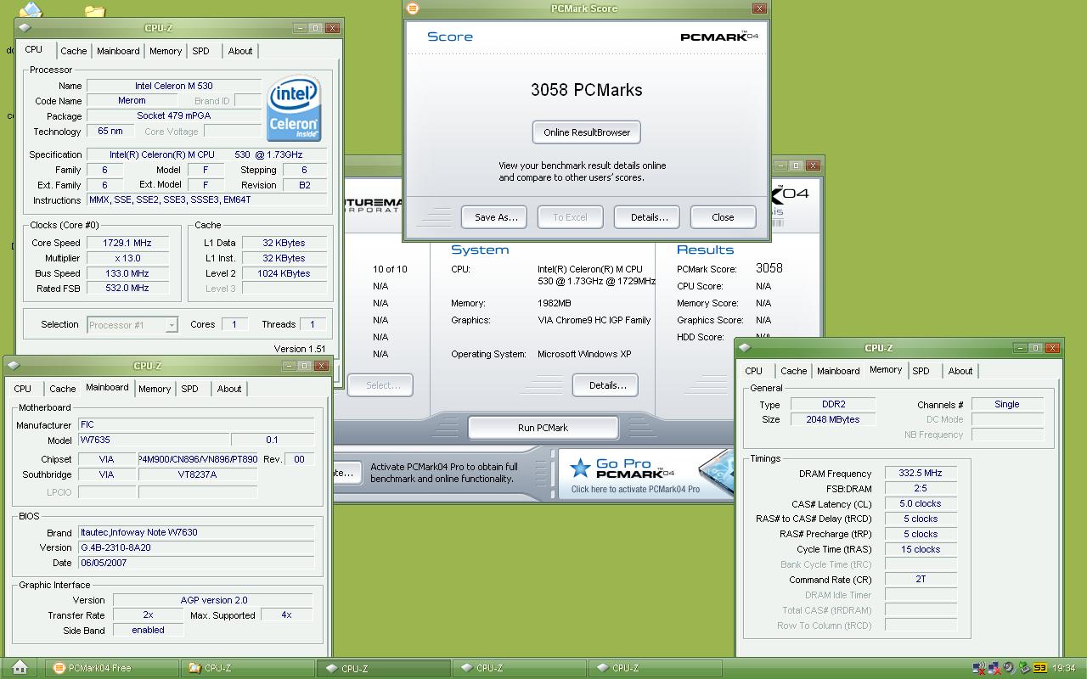
Task: Click the CPU-Z title bar icon of the CPU window
Action: point(25,28)
